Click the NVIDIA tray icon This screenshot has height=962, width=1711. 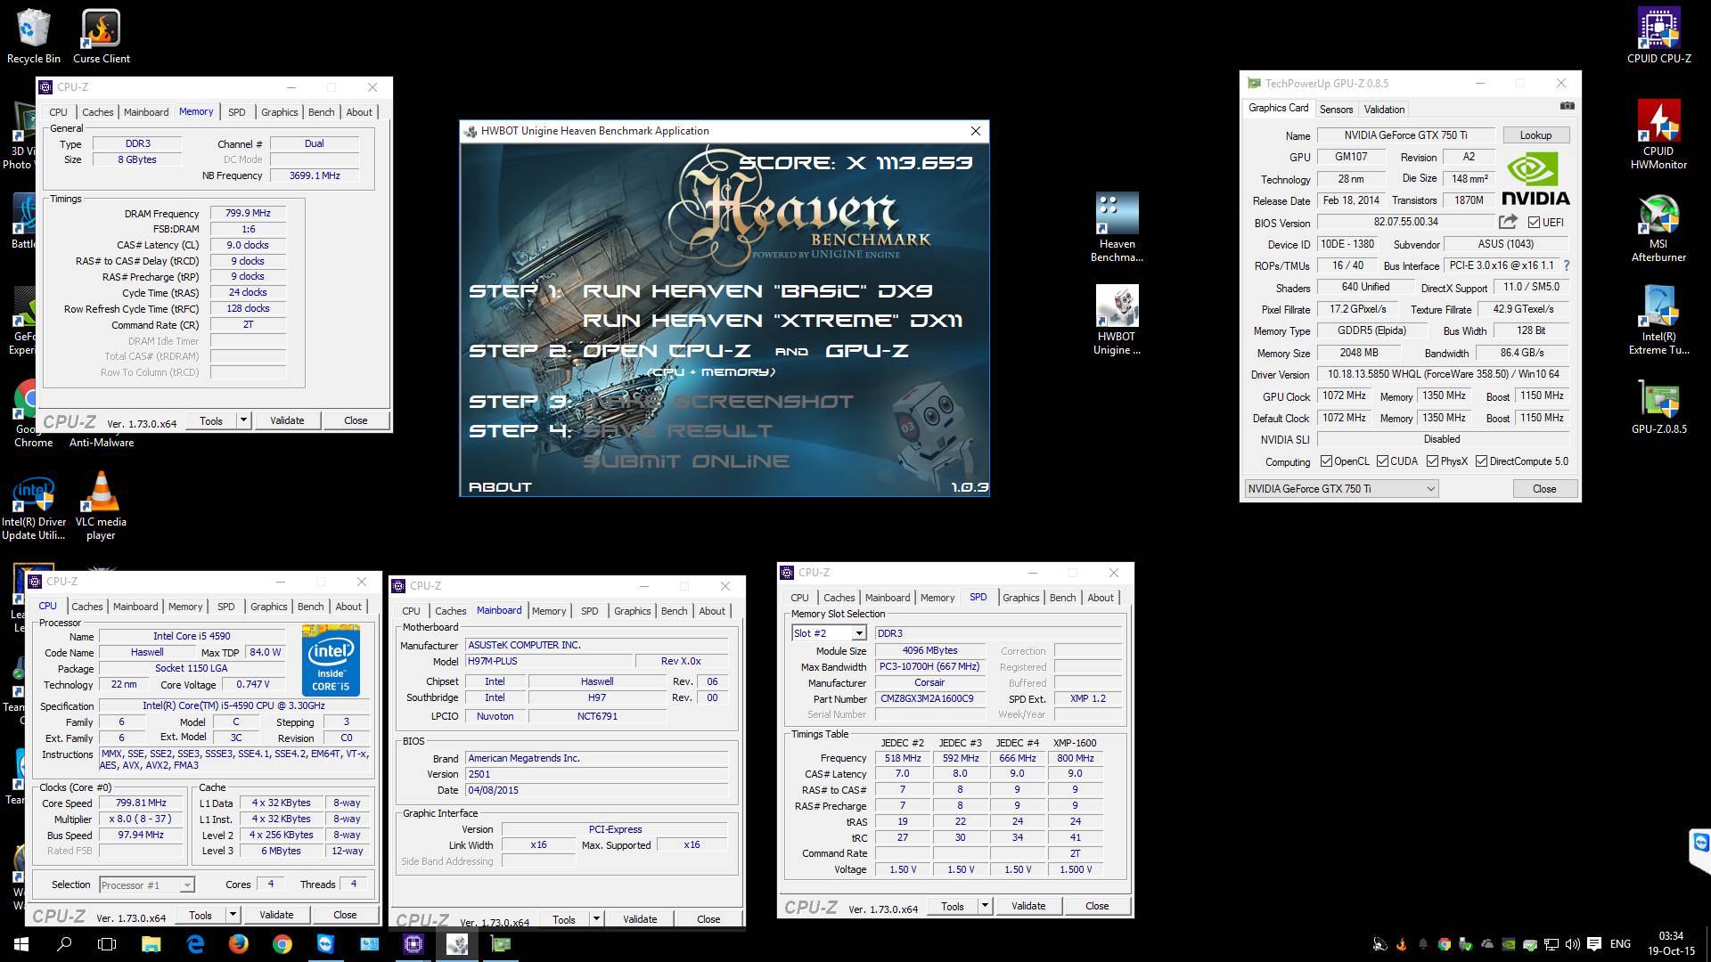[x=1509, y=944]
